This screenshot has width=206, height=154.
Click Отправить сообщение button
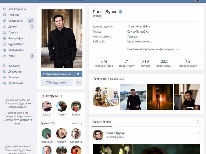coord(57,74)
